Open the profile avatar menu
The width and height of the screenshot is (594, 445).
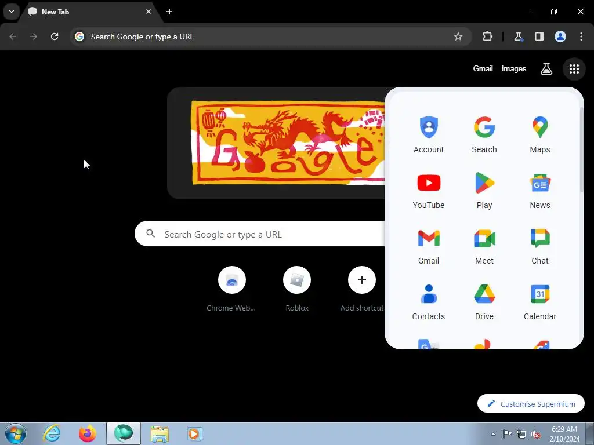point(560,37)
